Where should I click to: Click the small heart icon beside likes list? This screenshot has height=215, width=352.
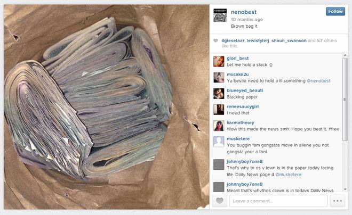pyautogui.click(x=215, y=40)
